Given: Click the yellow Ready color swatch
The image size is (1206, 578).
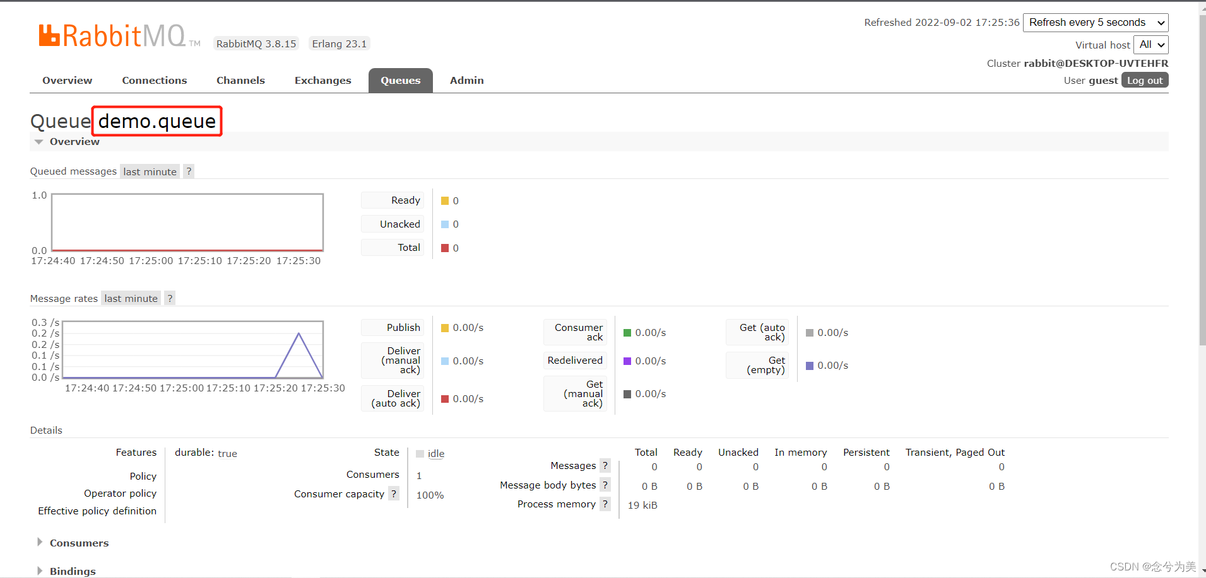Looking at the screenshot, I should (445, 200).
